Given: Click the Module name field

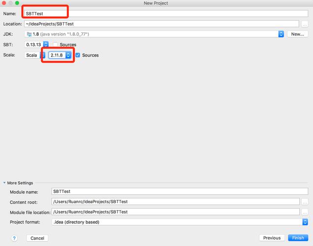Looking at the screenshot, I should pyautogui.click(x=180, y=191).
